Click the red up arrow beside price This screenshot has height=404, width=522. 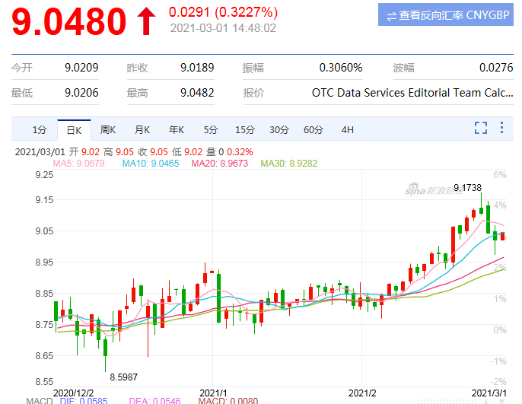click(146, 21)
